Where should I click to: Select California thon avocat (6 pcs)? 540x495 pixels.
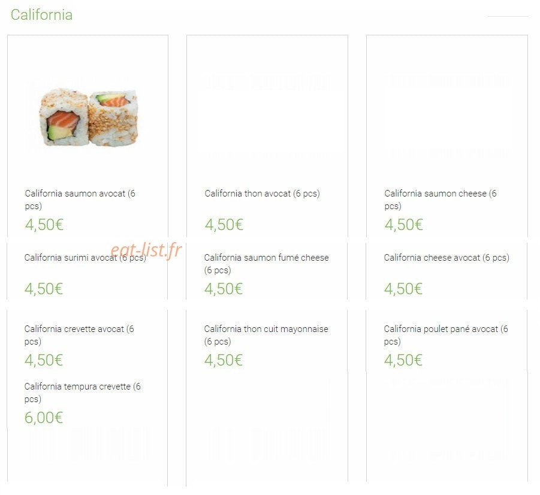(262, 194)
